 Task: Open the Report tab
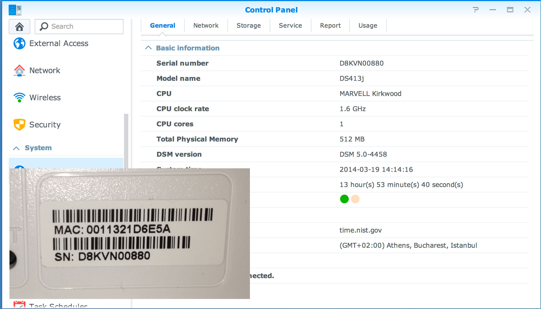[330, 25]
